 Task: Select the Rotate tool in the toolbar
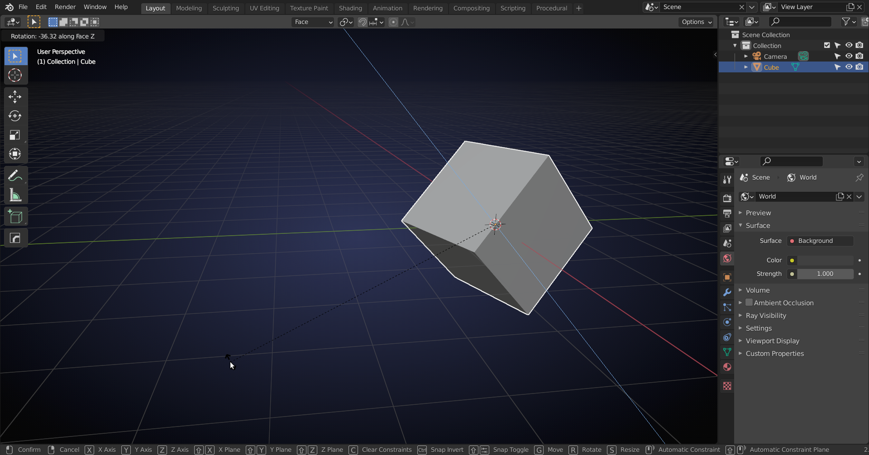click(x=15, y=116)
